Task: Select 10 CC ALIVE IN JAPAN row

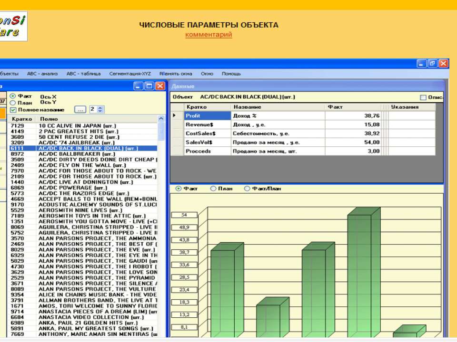Action: coord(83,125)
